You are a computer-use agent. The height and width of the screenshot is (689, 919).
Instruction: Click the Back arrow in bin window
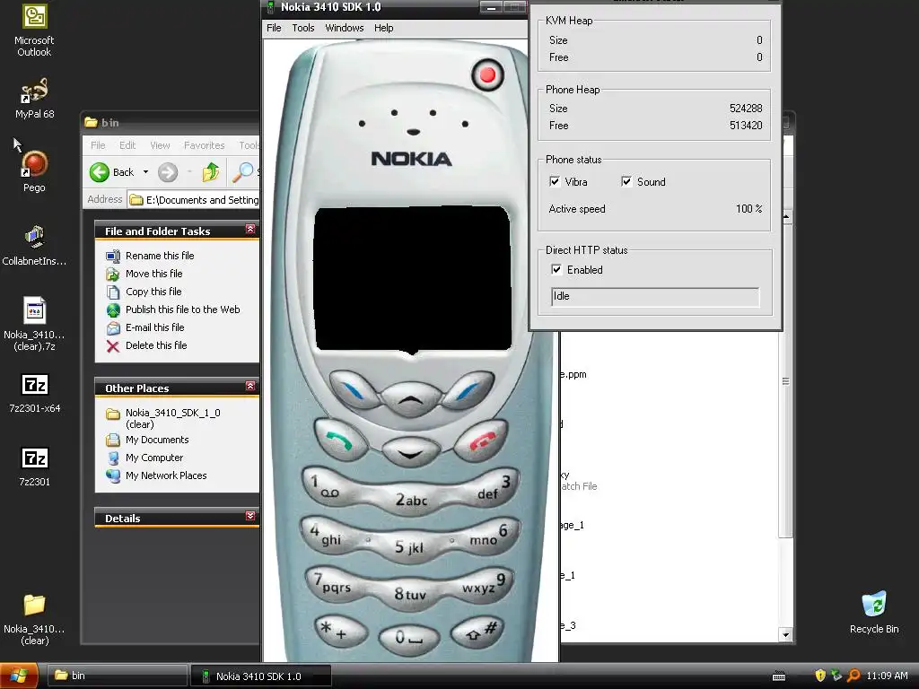pos(112,171)
